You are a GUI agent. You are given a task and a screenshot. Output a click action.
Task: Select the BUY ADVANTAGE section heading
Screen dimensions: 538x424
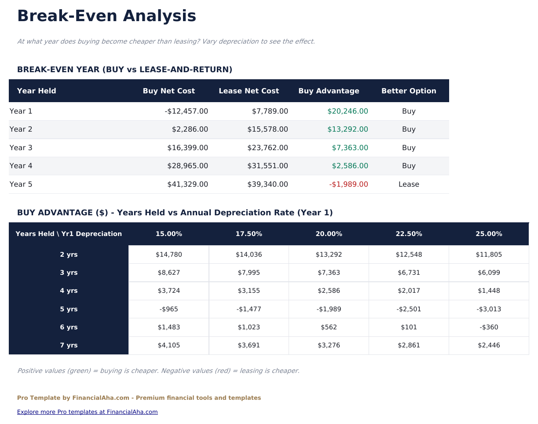(175, 212)
